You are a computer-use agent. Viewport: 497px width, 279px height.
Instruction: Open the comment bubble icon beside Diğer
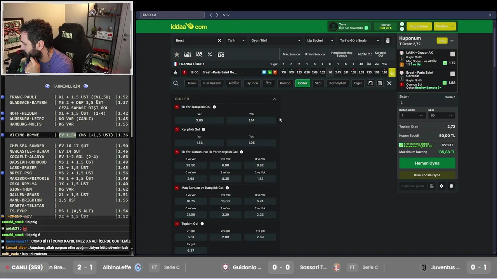(x=380, y=83)
